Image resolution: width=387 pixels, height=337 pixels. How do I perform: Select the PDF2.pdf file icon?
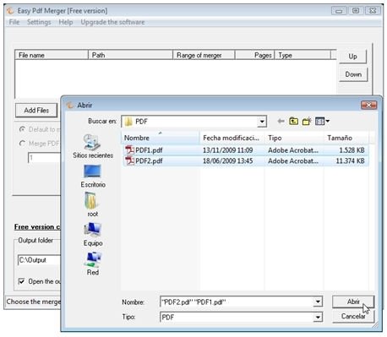pyautogui.click(x=129, y=160)
